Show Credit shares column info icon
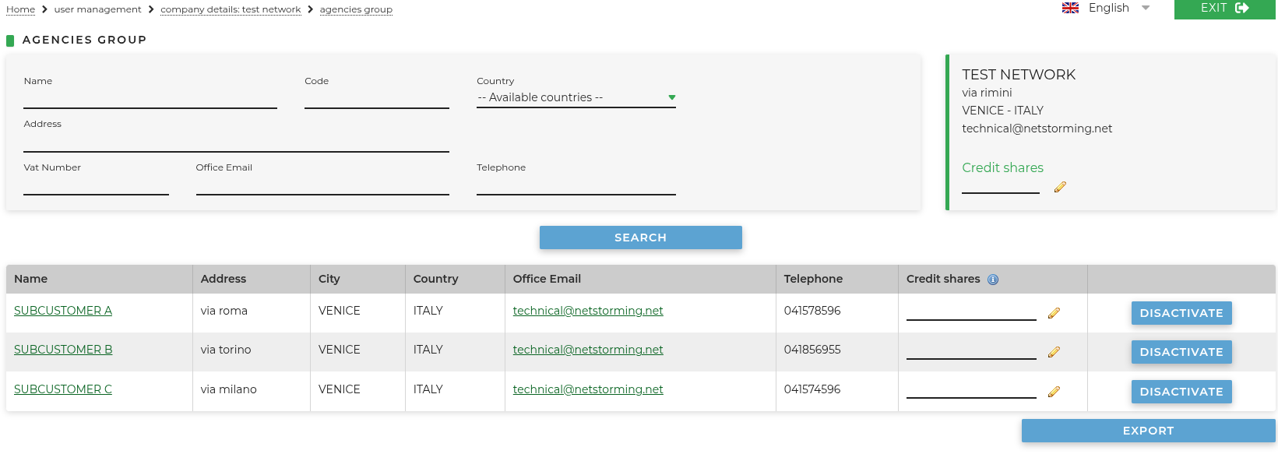The width and height of the screenshot is (1278, 454). pyautogui.click(x=993, y=280)
